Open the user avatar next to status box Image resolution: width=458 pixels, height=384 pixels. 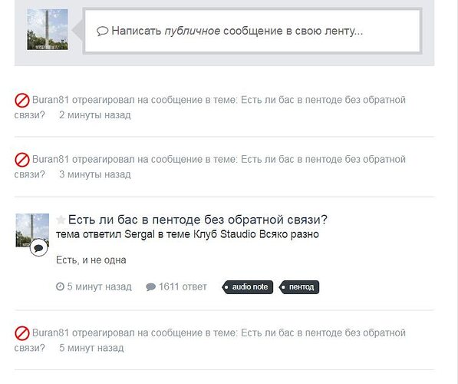48,29
